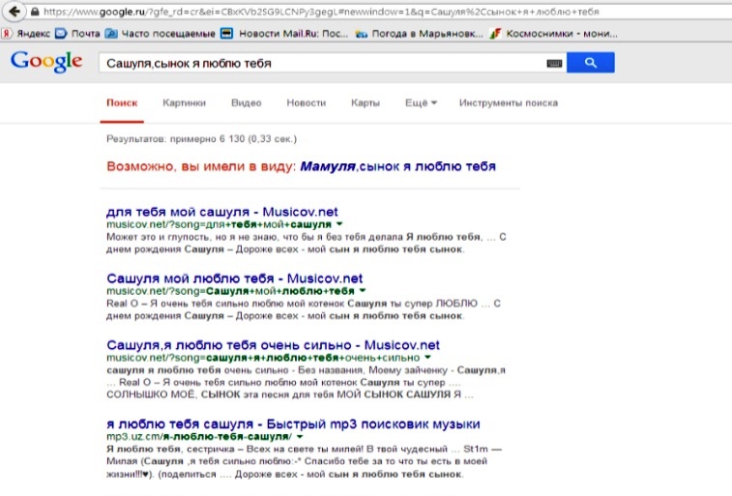732x496 pixels.
Task: Expand arrow next to Сашуля+мой+люблю+тебя URL
Action: coord(363,291)
